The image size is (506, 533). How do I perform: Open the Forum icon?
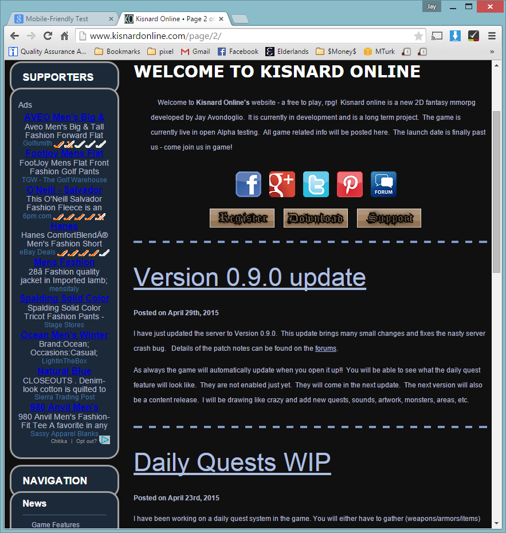point(384,184)
